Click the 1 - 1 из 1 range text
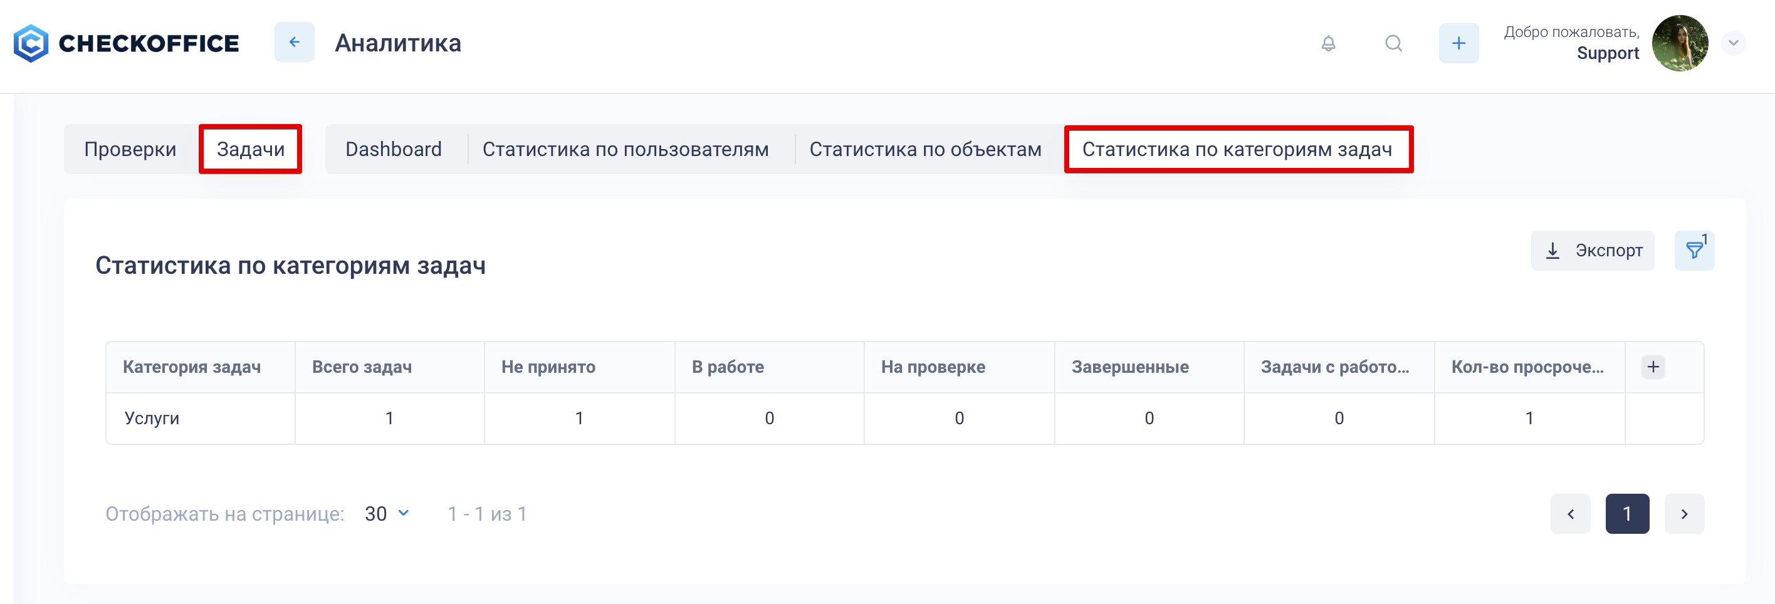The width and height of the screenshot is (1775, 604). point(487,514)
